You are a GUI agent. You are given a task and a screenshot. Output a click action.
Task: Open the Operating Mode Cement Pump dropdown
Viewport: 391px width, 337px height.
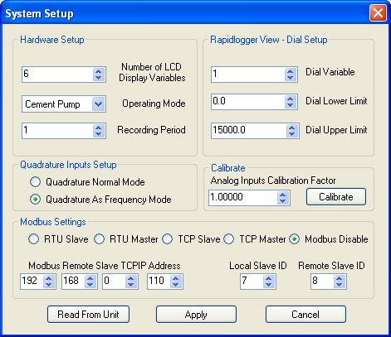99,104
